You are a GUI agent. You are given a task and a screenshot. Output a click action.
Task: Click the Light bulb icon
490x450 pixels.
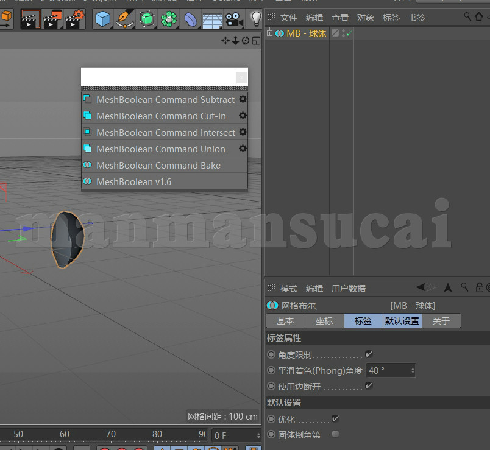(255, 19)
